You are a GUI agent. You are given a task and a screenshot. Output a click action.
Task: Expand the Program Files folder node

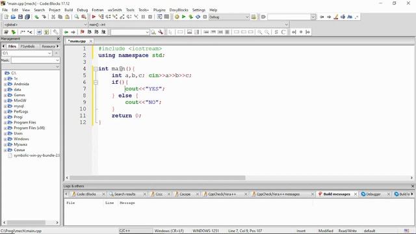coord(5,123)
